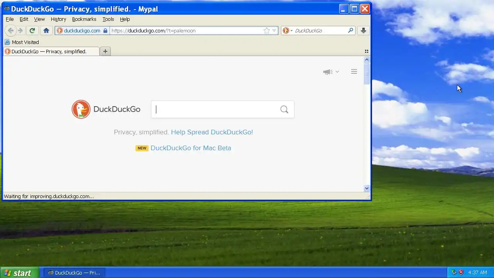Open the Edit menu
The image size is (494, 278).
click(24, 19)
